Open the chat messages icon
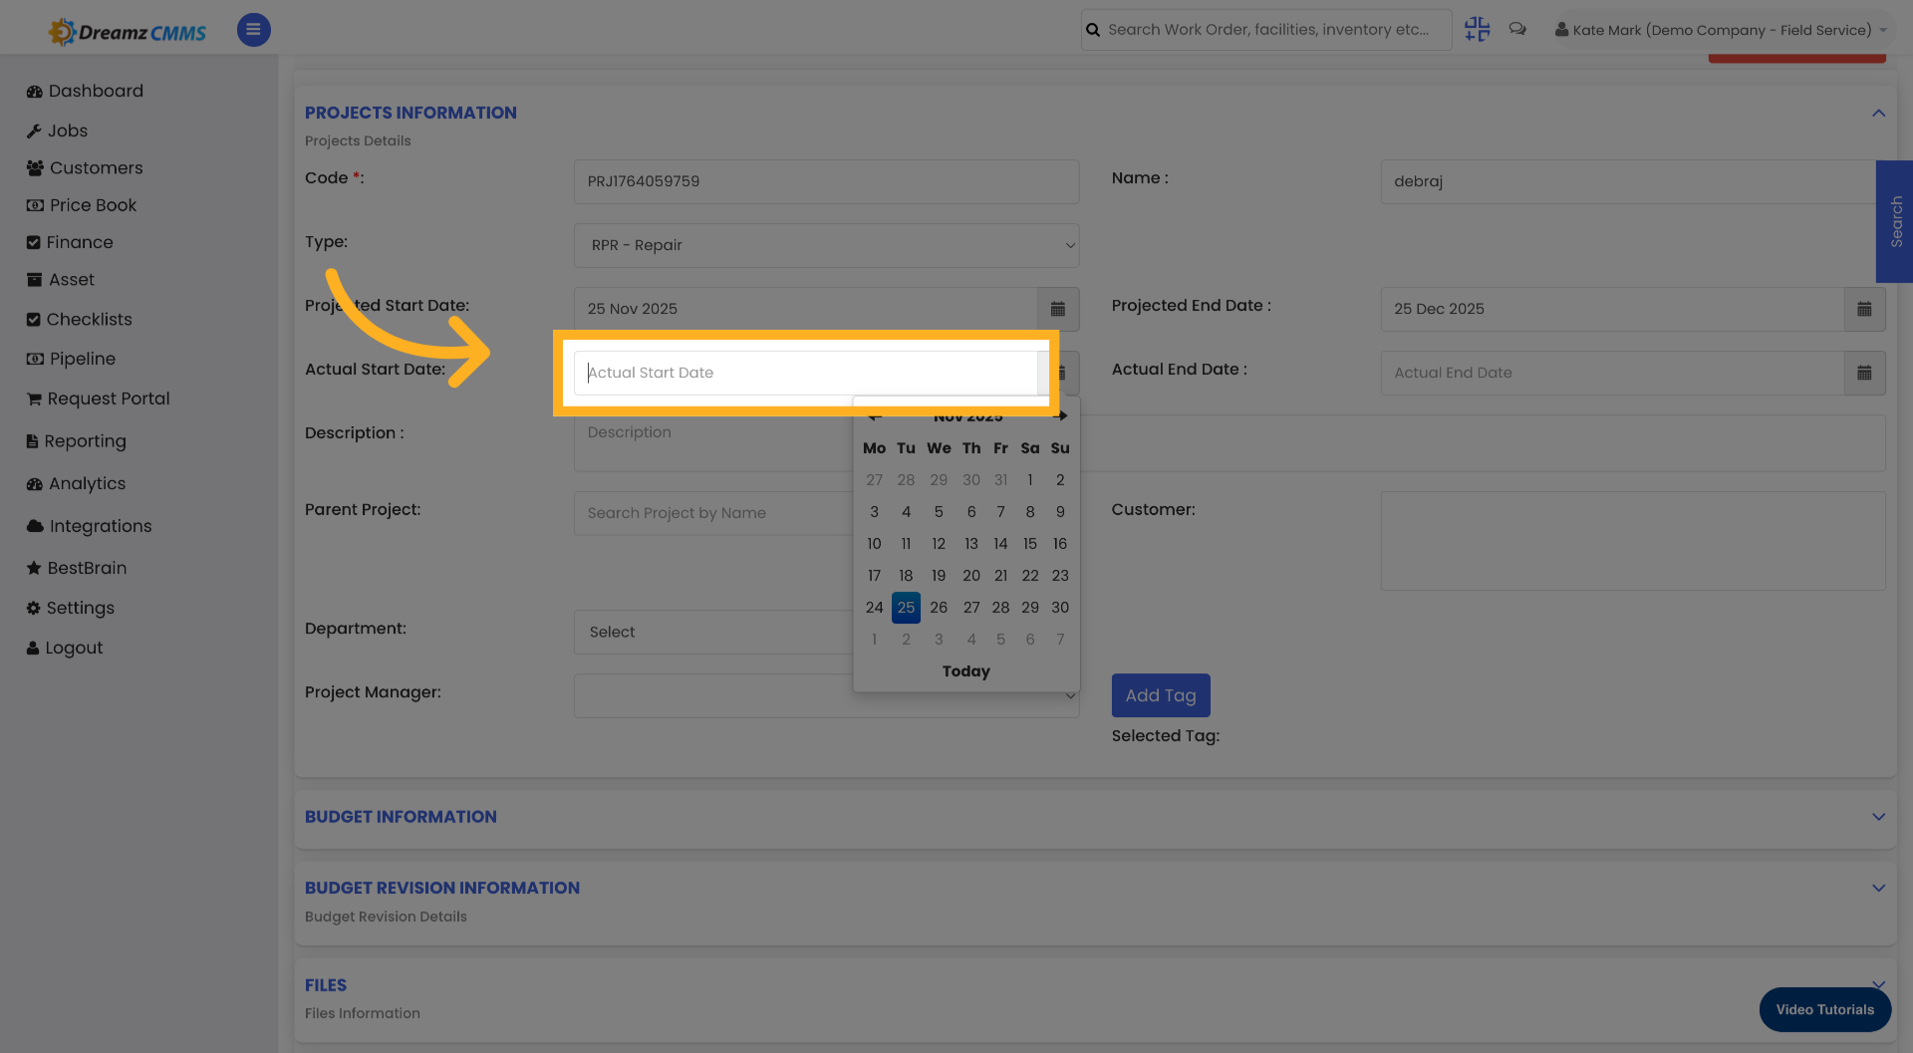1913x1053 pixels. click(1517, 30)
